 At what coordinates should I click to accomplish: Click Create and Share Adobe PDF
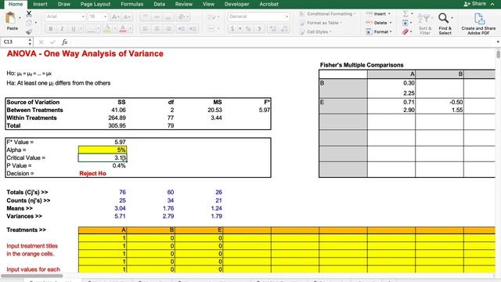pos(478,24)
